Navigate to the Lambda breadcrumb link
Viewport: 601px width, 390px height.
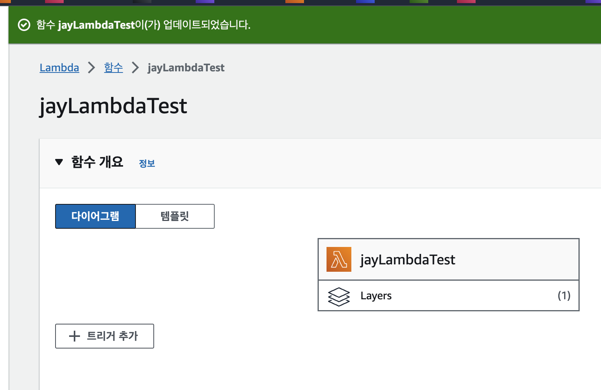(x=59, y=67)
